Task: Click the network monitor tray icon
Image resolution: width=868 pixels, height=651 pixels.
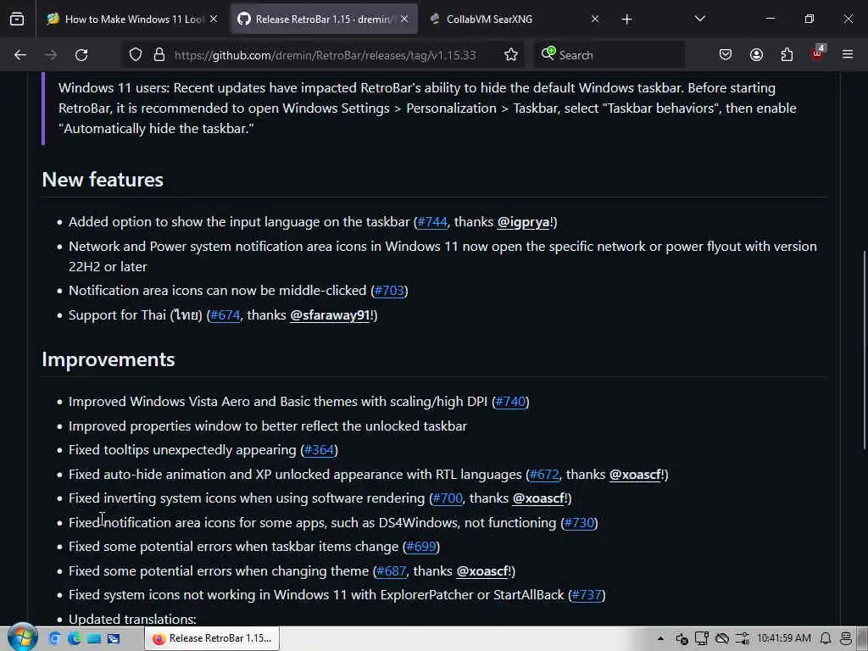Action: point(701,639)
